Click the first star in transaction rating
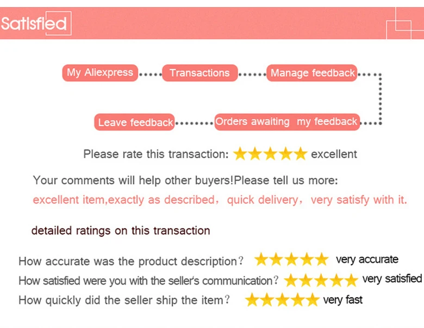Image resolution: width=424 pixels, height=328 pixels. coord(240,154)
